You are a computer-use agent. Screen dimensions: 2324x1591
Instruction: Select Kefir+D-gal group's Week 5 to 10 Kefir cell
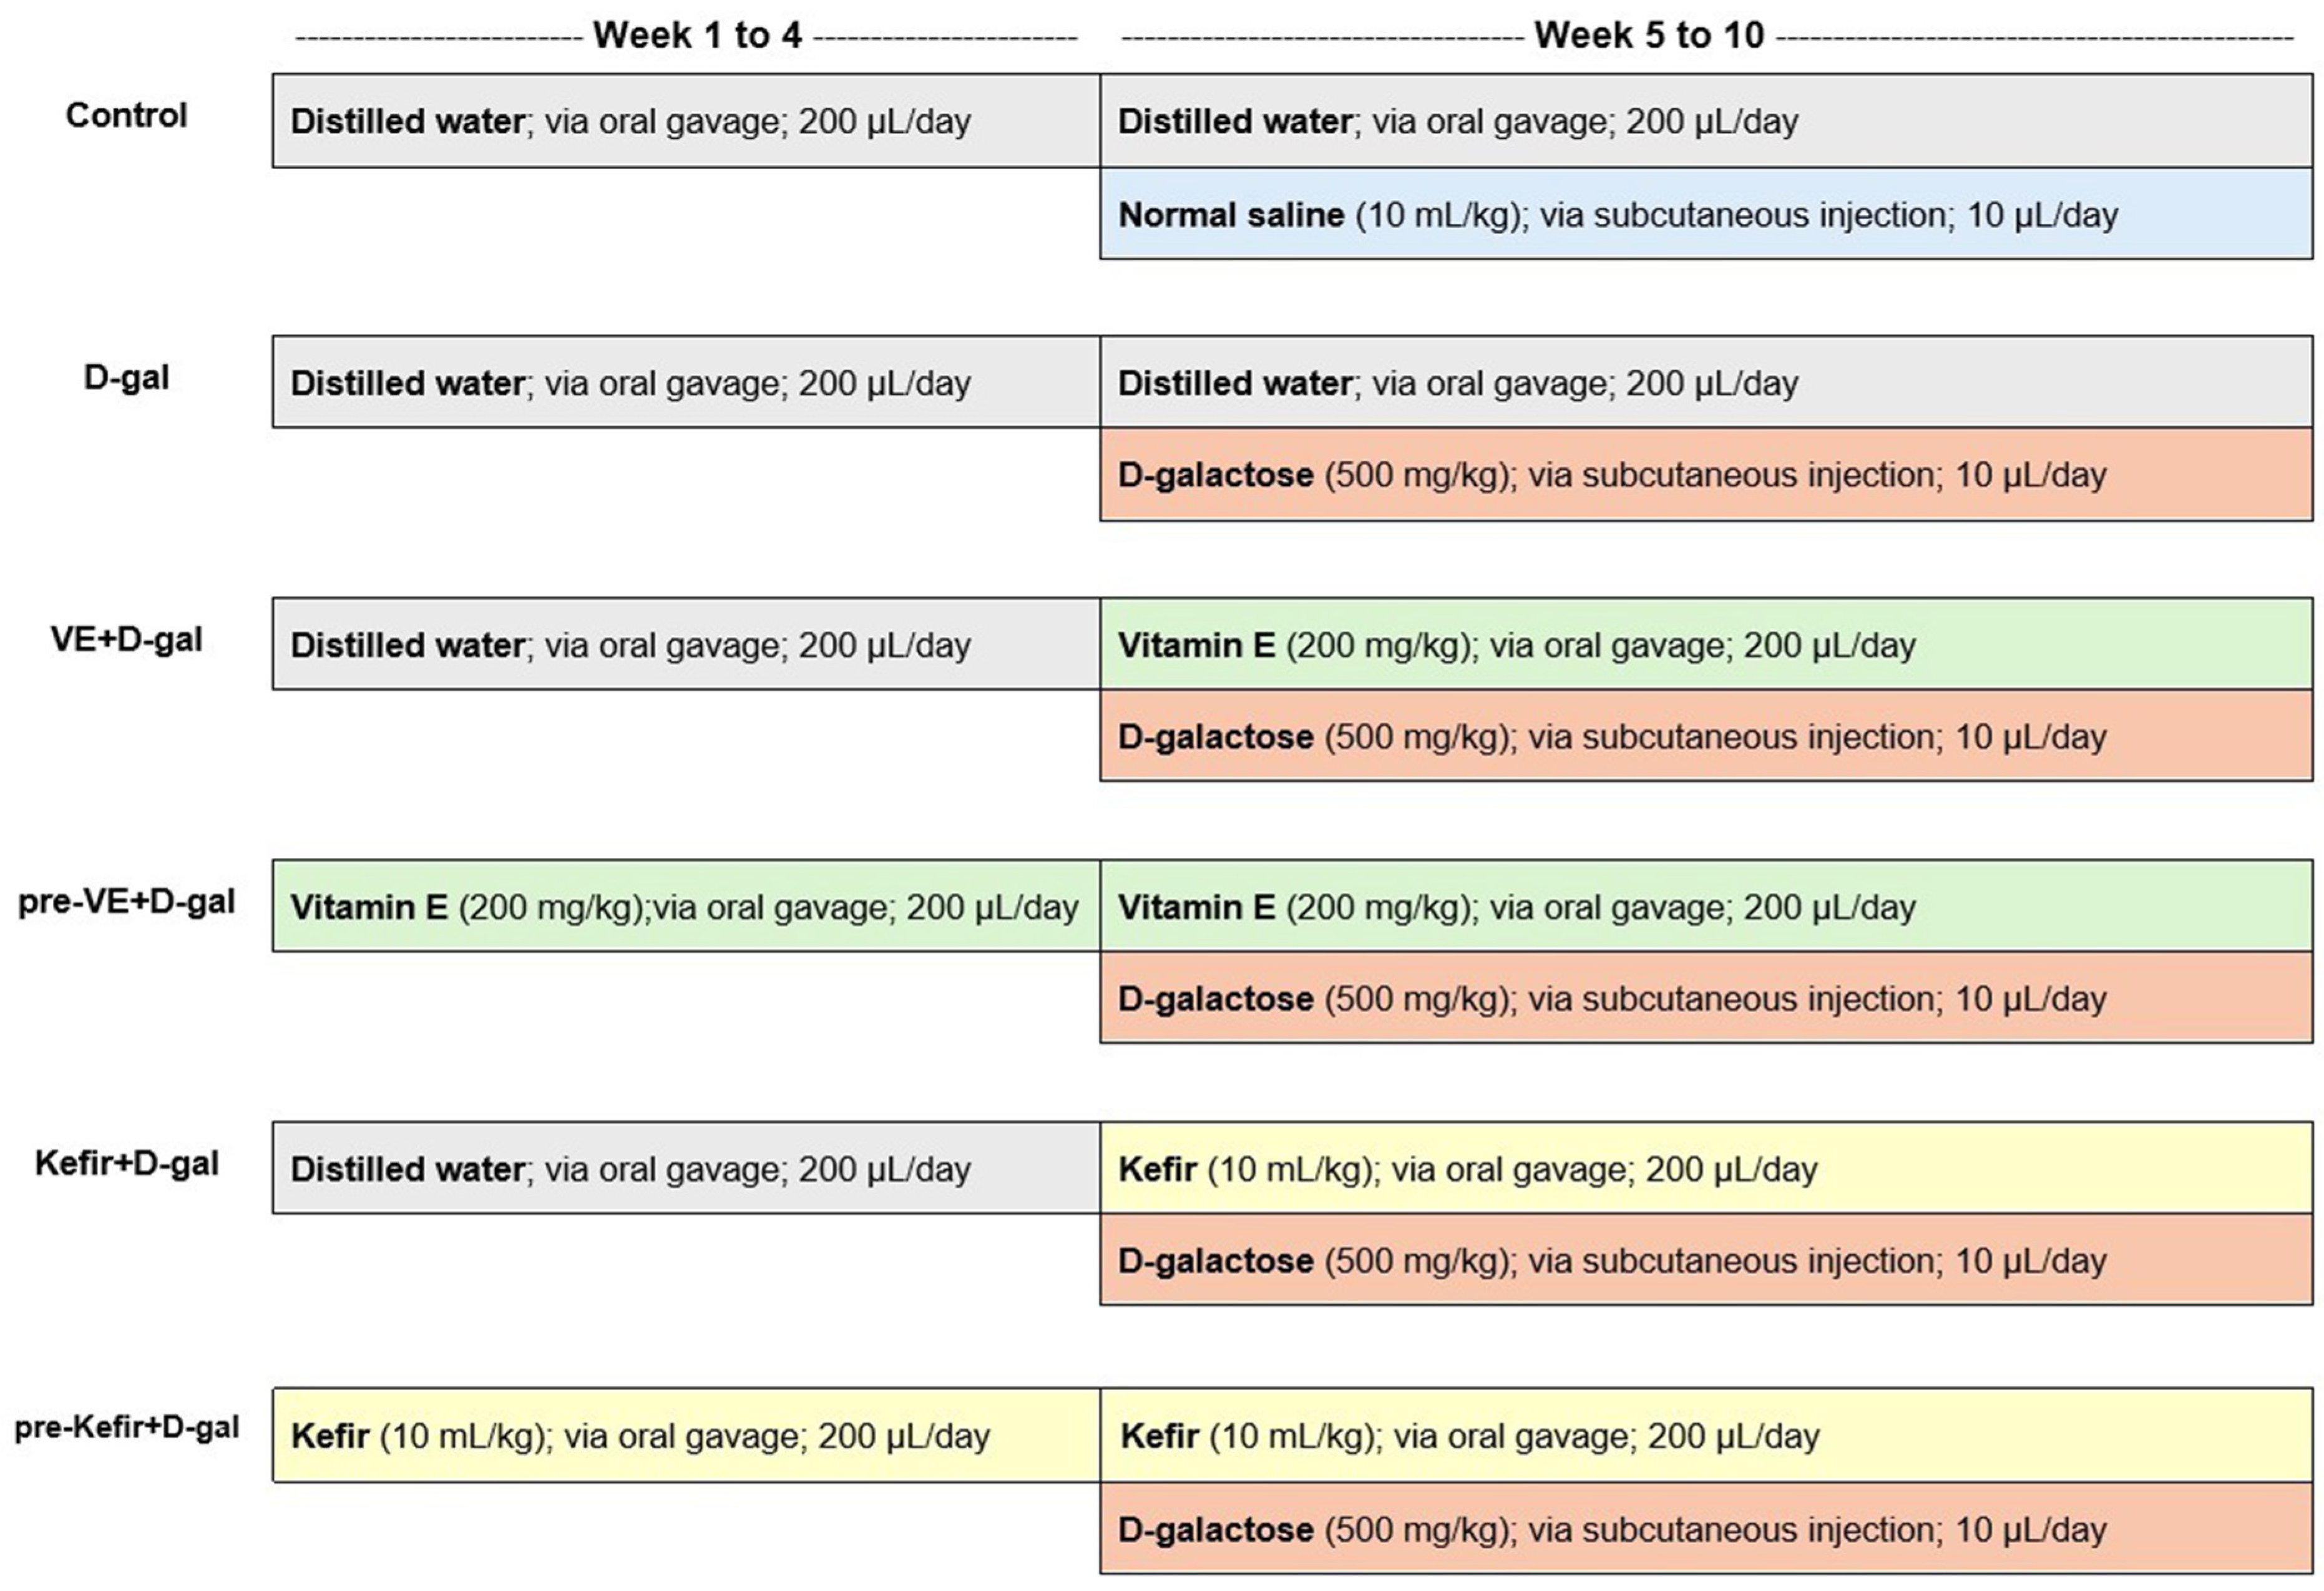[1705, 1168]
